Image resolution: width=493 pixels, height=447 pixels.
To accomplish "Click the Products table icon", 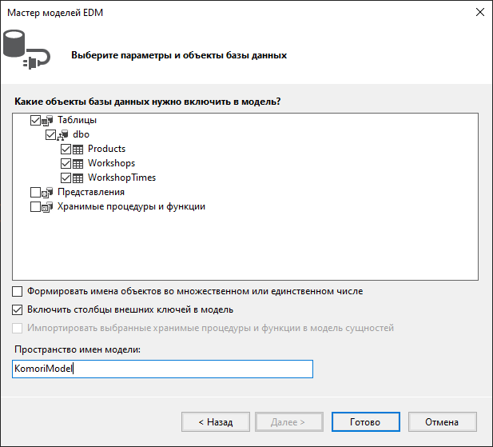I will pyautogui.click(x=79, y=150).
